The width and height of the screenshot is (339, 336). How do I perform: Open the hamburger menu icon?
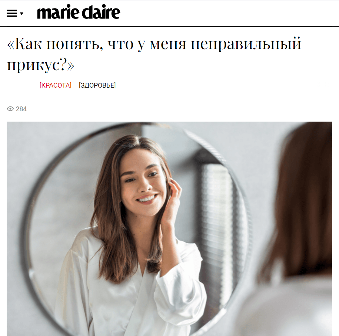coord(12,14)
